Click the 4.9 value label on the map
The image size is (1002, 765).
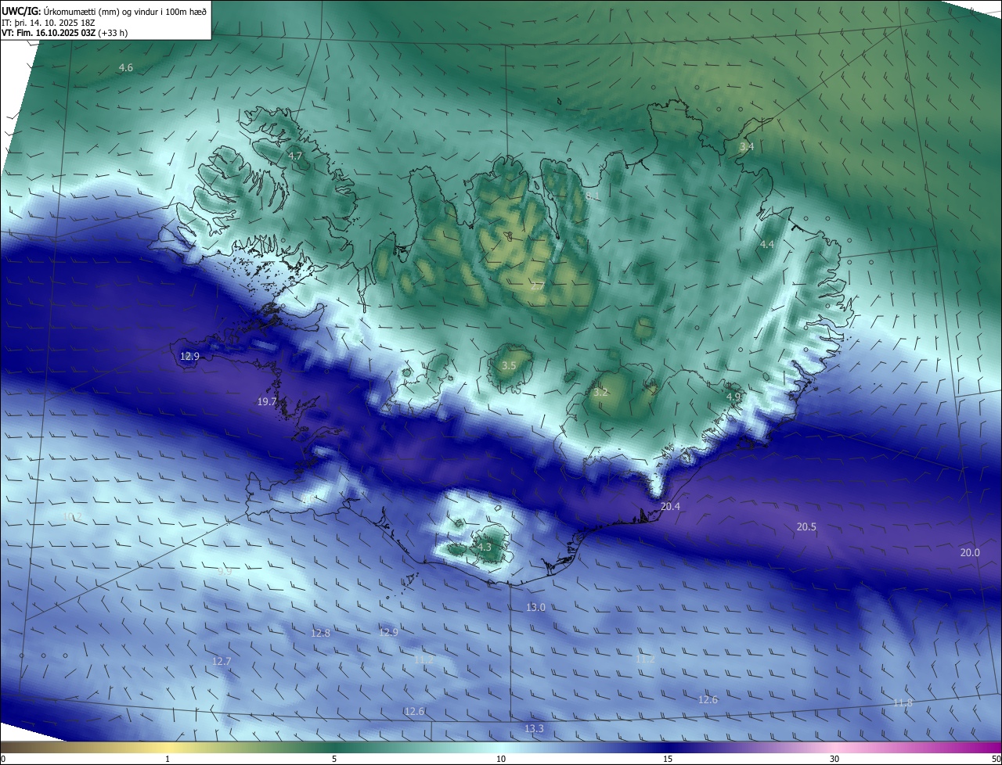point(733,397)
